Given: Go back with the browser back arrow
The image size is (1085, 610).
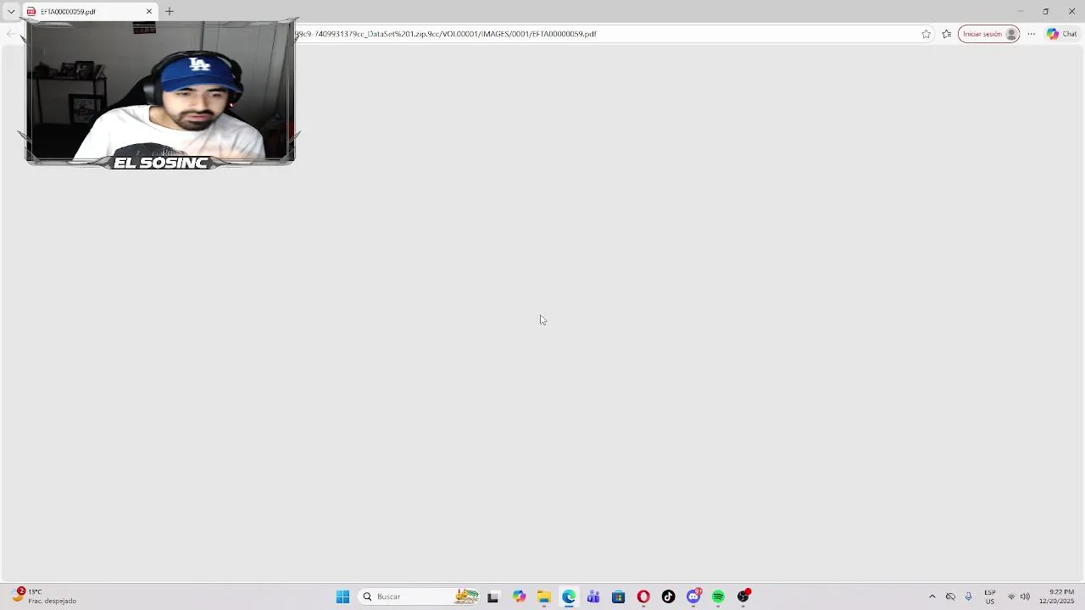Looking at the screenshot, I should tap(10, 34).
